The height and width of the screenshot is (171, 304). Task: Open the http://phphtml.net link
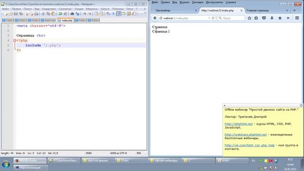[238, 123]
